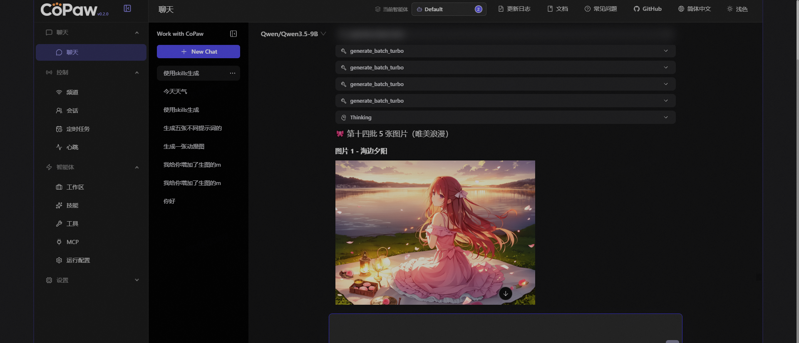Image resolution: width=799 pixels, height=343 pixels.
Task: Open the 生成五张不同提示词的 conversation
Action: (x=199, y=128)
